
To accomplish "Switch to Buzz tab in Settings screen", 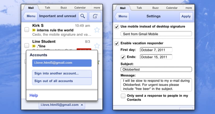I will 155,8.
